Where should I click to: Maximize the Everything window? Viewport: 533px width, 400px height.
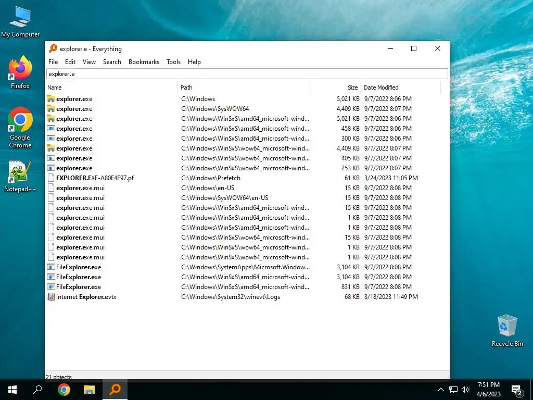pos(414,48)
